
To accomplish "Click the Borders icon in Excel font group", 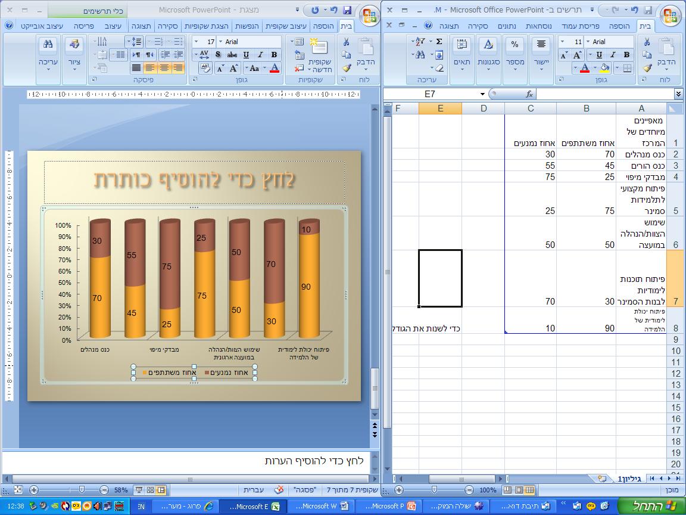I will point(627,68).
